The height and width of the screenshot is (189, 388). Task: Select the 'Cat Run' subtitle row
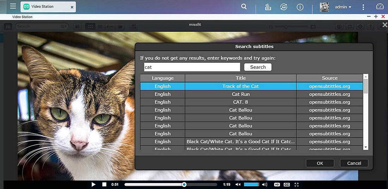(x=251, y=94)
